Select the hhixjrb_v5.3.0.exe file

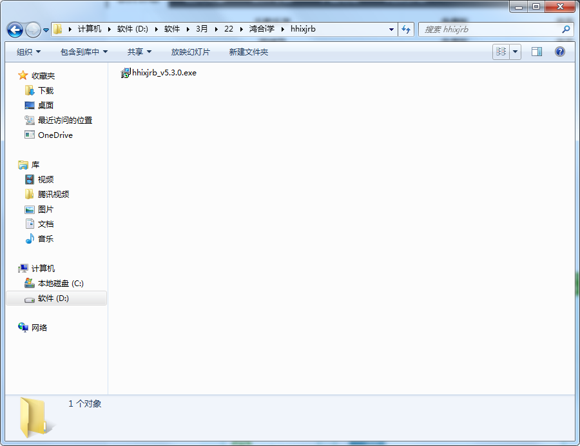(x=163, y=73)
